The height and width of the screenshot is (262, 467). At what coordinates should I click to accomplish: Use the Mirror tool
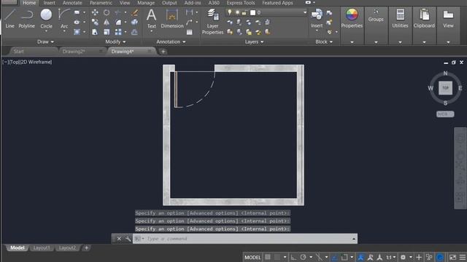[107, 23]
